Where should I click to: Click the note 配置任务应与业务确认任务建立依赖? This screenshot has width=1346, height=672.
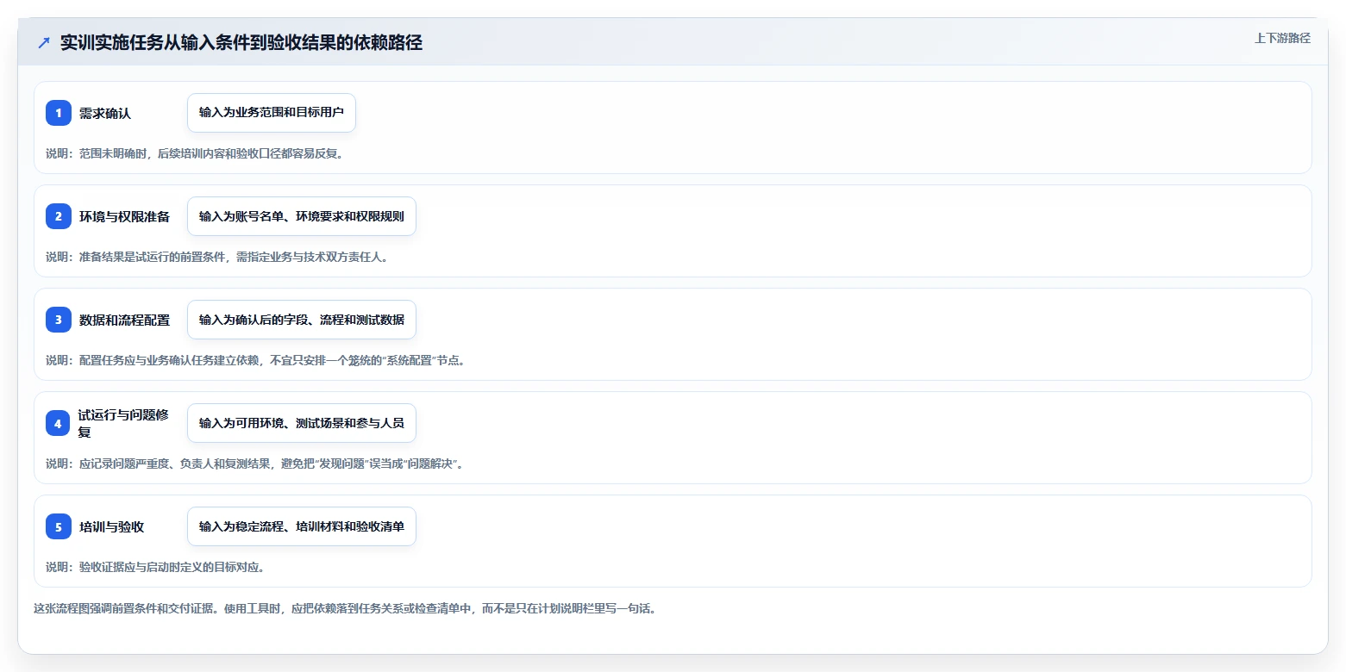(x=257, y=360)
